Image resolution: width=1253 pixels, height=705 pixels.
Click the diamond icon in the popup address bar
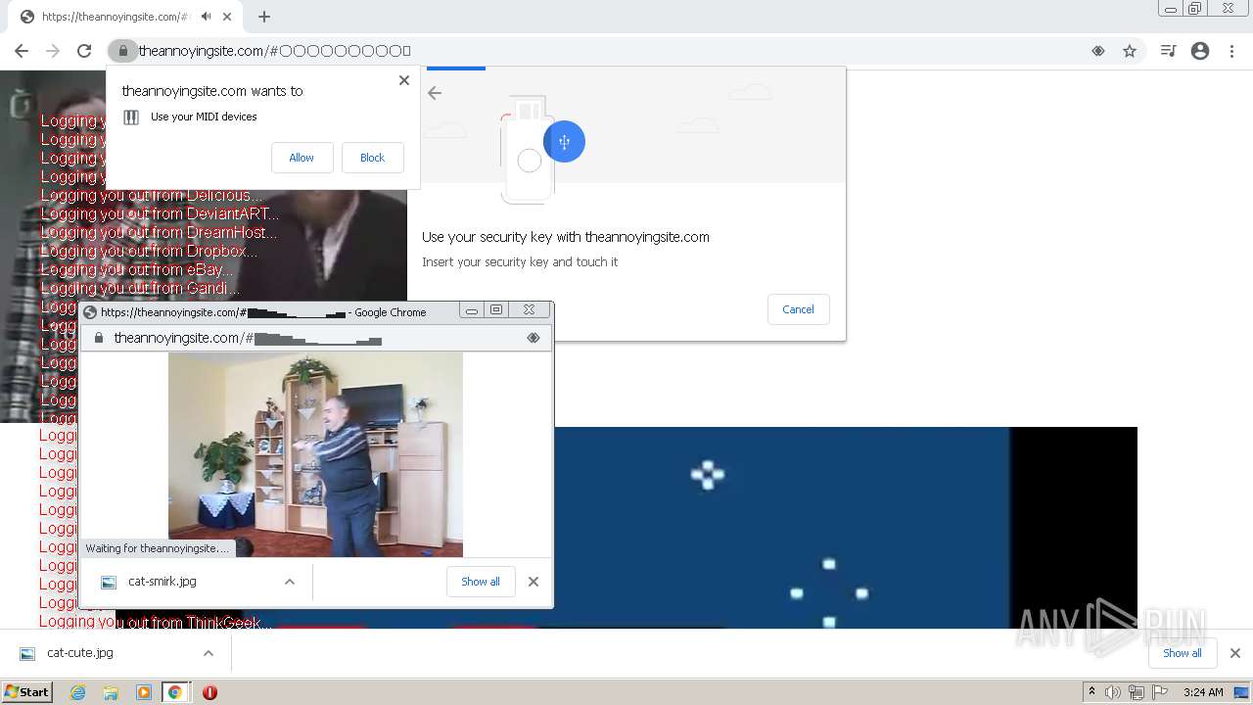(534, 338)
